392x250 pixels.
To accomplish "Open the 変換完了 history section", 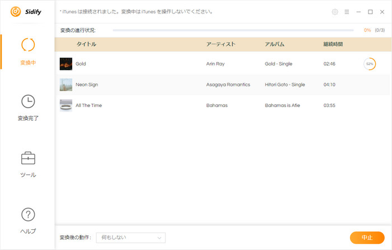I will point(28,108).
